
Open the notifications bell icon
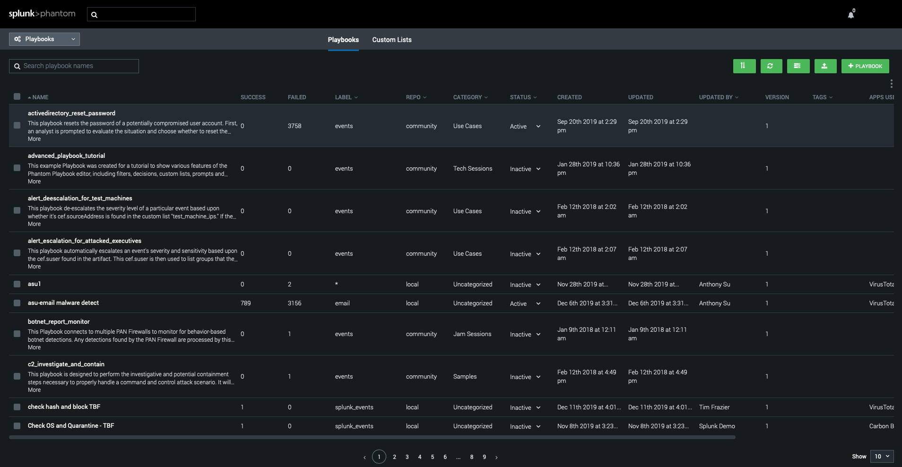tap(850, 15)
